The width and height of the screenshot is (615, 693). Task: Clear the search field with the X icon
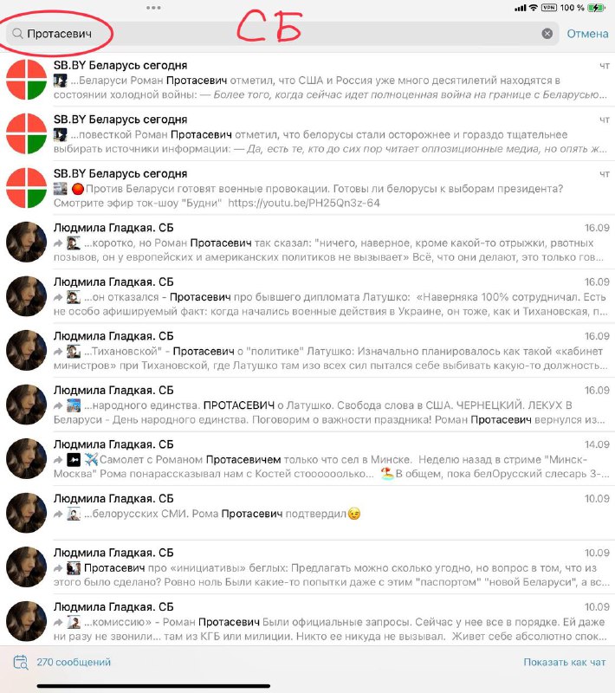click(x=547, y=34)
